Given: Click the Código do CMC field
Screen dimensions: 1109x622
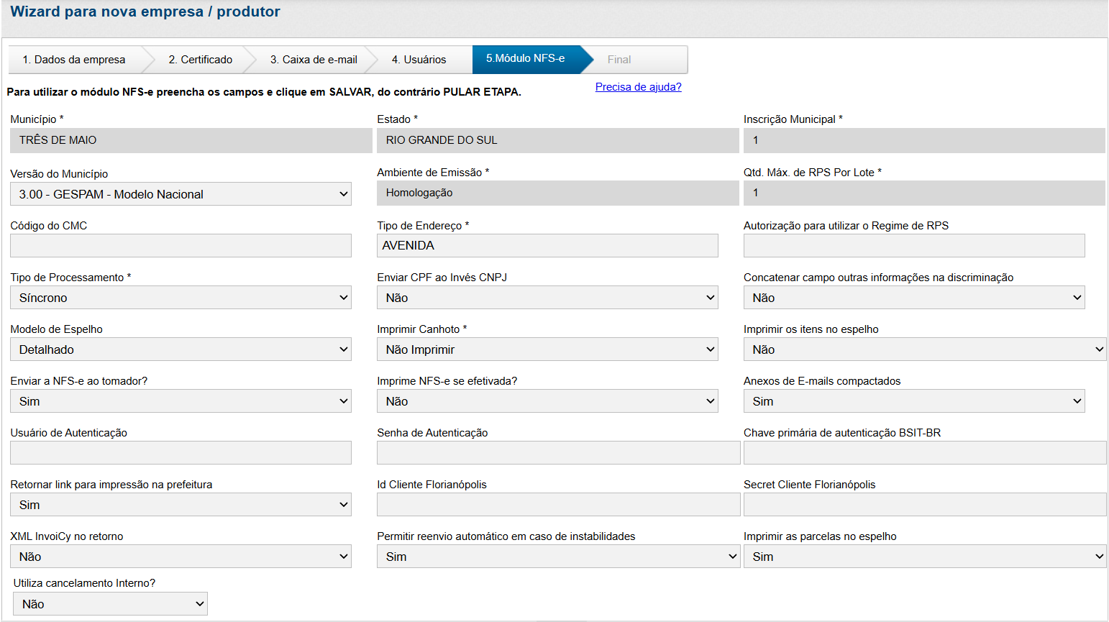Looking at the screenshot, I should 181,246.
